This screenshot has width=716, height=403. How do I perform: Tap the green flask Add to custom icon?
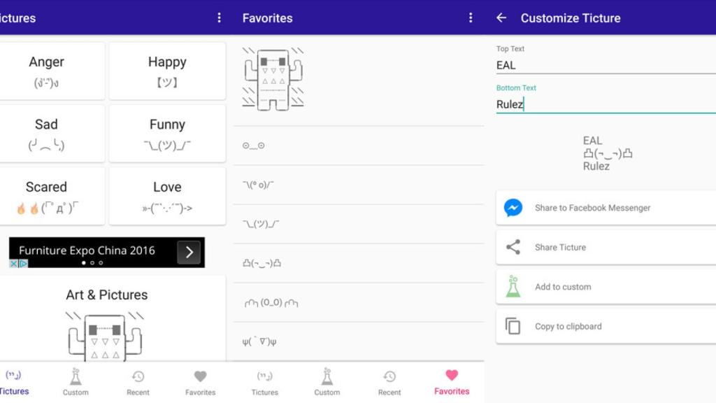513,286
